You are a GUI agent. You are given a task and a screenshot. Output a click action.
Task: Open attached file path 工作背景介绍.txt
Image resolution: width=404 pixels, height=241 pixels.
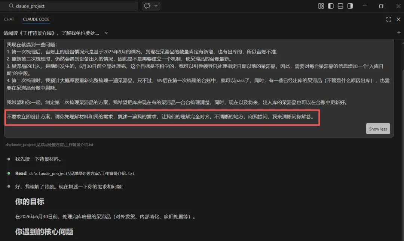click(x=49, y=145)
